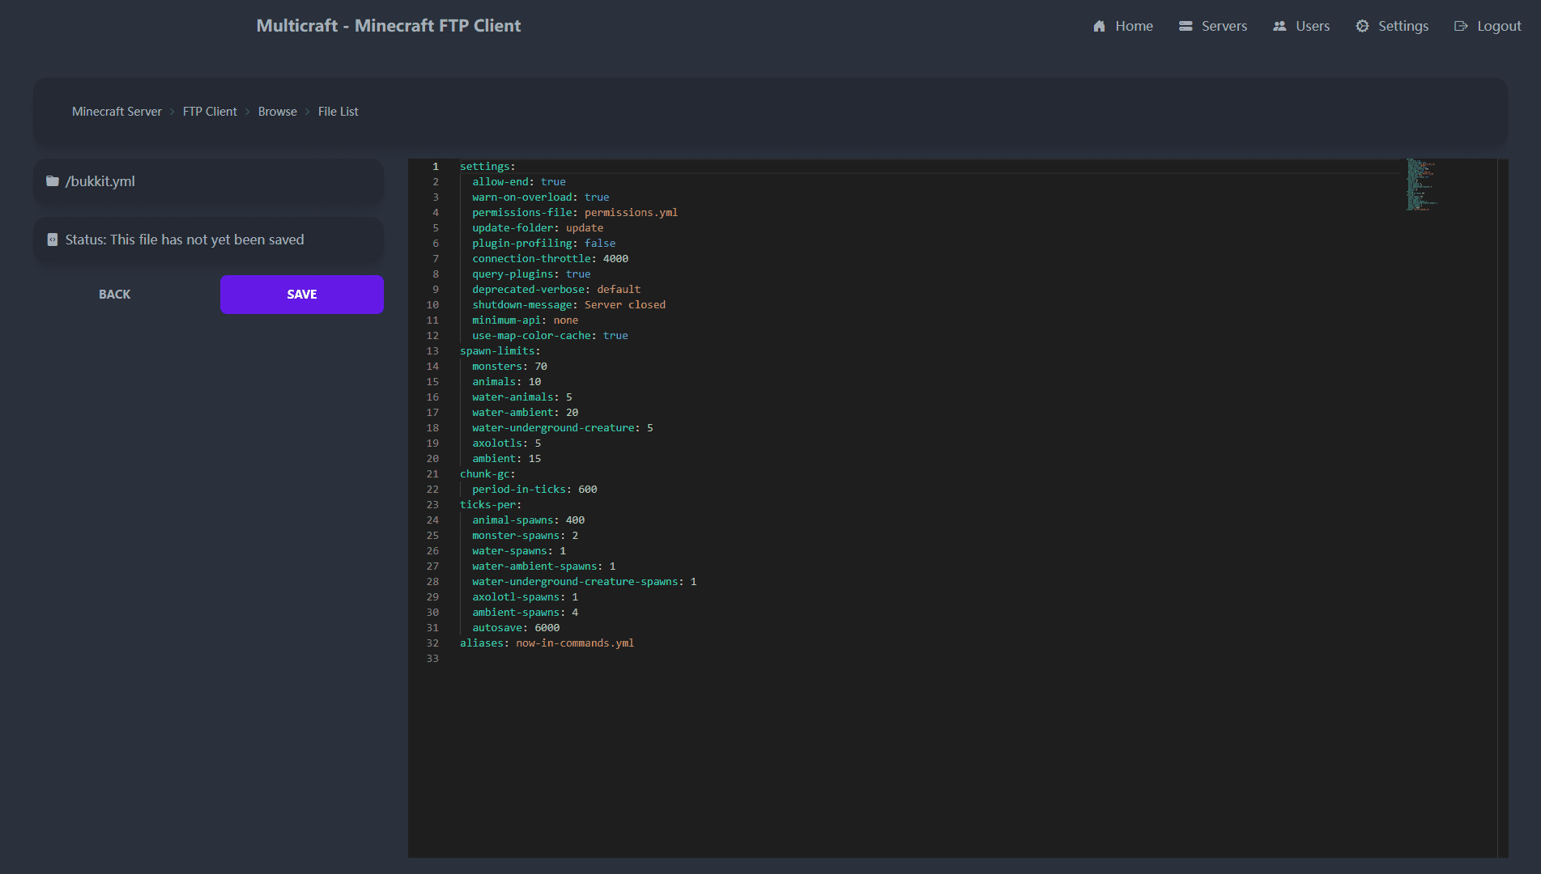The height and width of the screenshot is (874, 1541).
Task: Click 'permissions-file: permissions.yml' line
Action: click(x=575, y=213)
